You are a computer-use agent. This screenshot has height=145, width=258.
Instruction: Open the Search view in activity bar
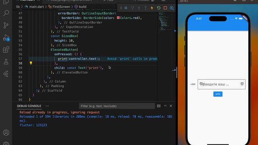pyautogui.click(x=6, y=13)
